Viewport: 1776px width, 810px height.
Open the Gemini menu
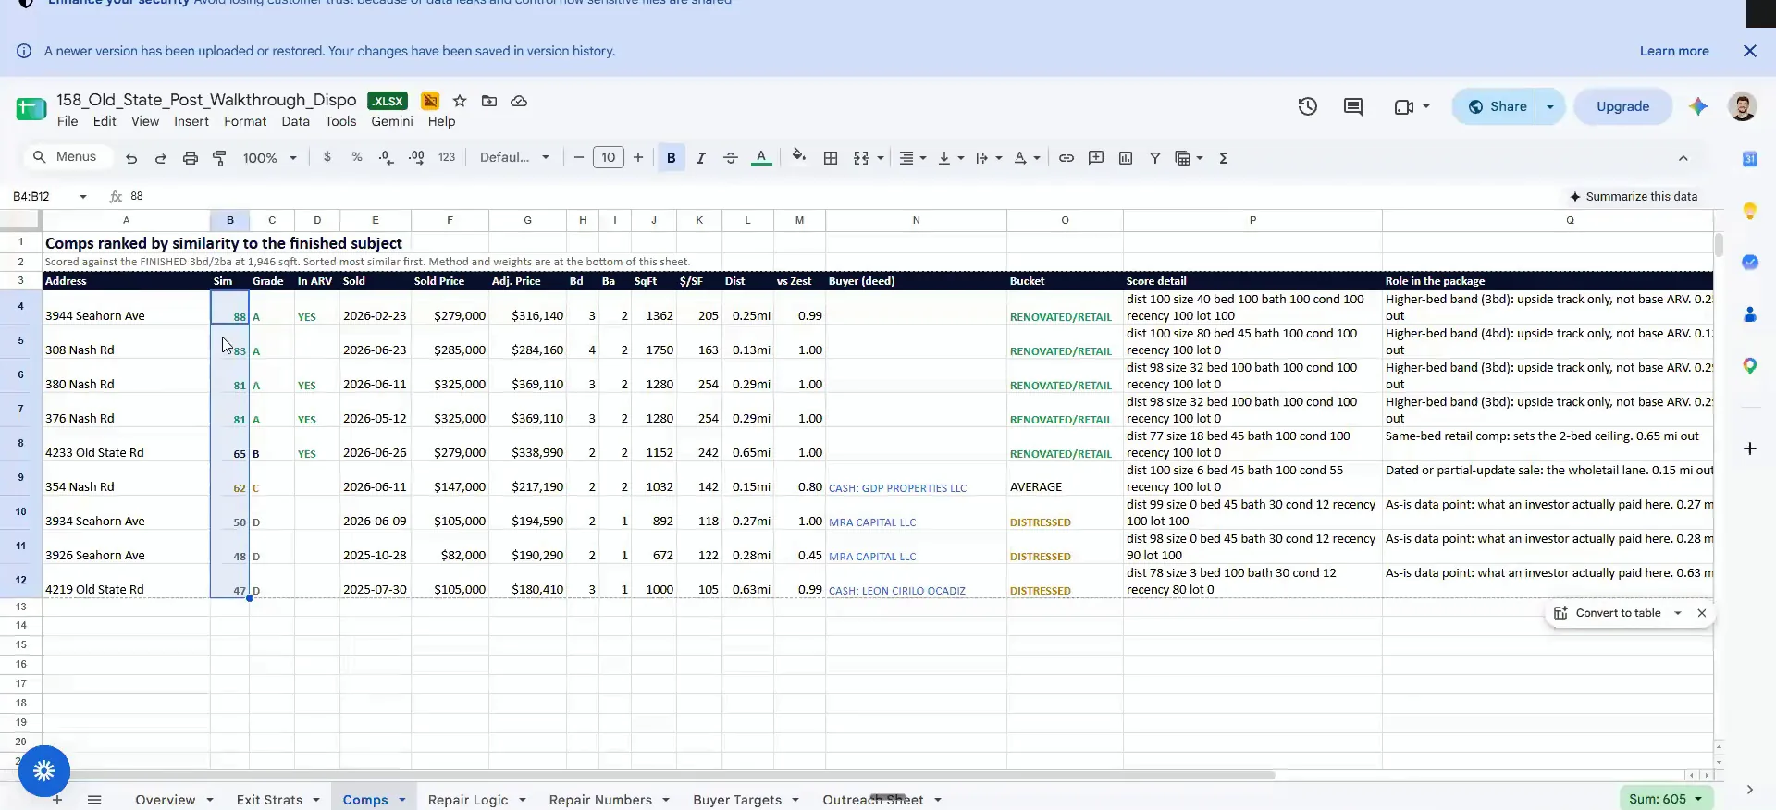[392, 121]
